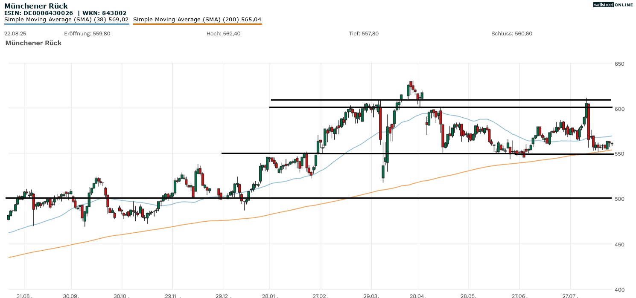
Task: Click the bold Münchener Rück page title
Action: point(36,6)
